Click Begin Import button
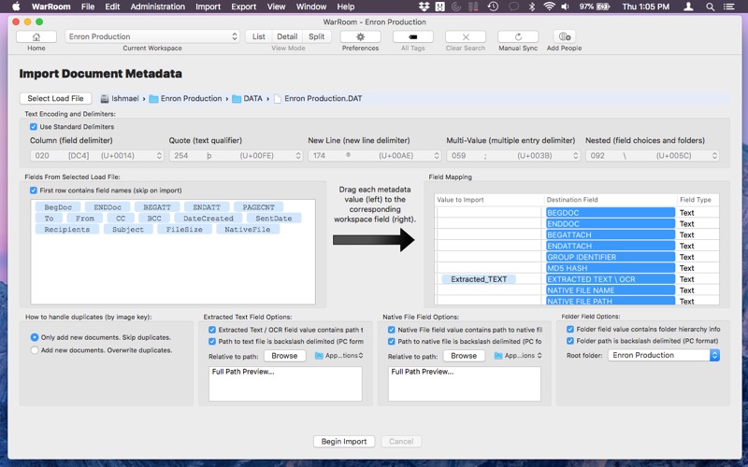The width and height of the screenshot is (748, 467). (x=344, y=442)
